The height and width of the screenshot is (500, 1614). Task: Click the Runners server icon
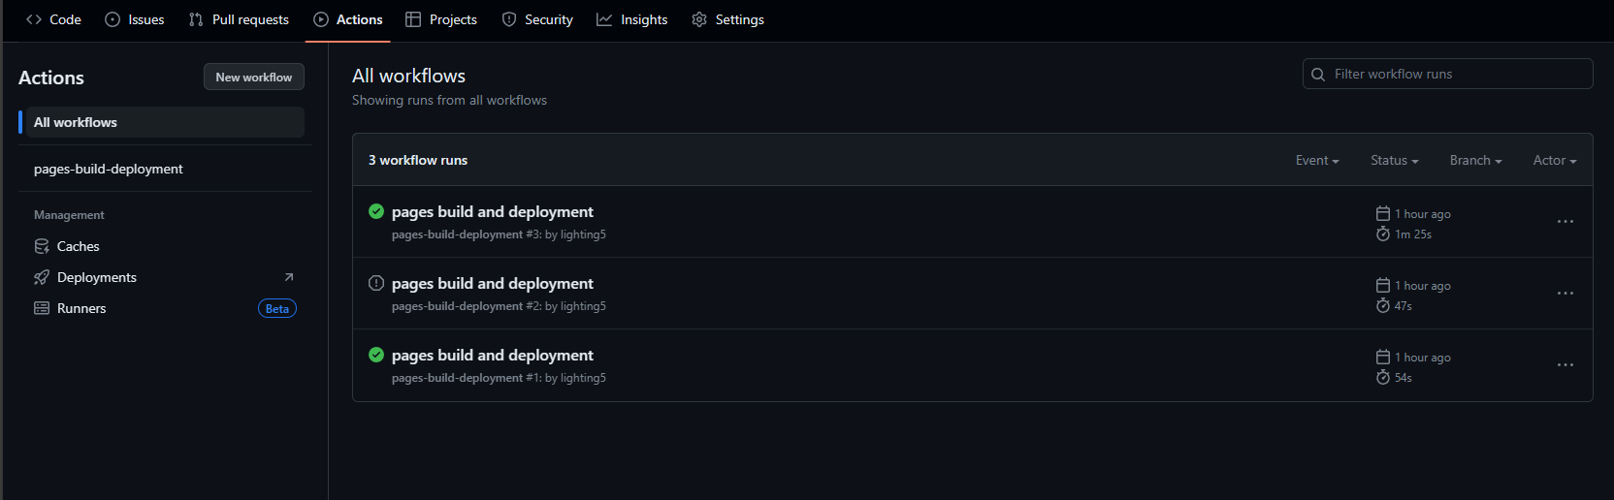click(x=42, y=308)
